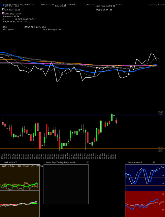Click the 47.15 price level label
The image size is (165, 217).
tap(161, 114)
